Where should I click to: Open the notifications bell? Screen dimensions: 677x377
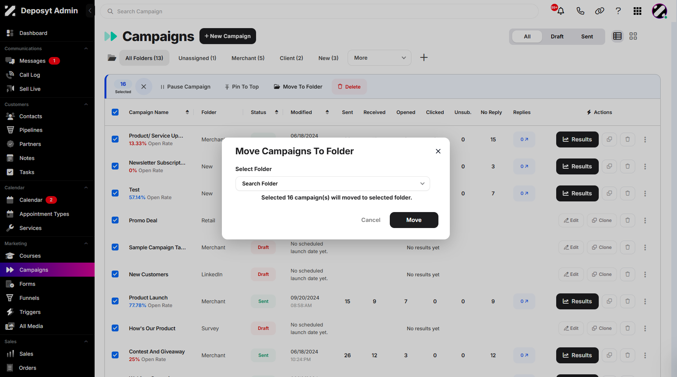[560, 11]
